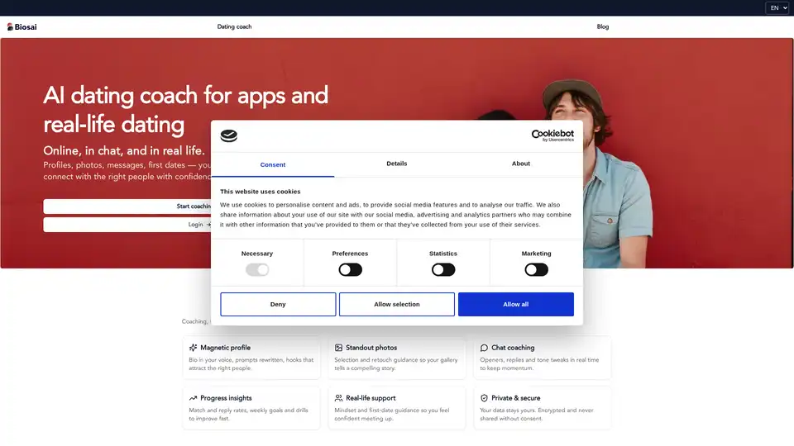Click the Real-life support people icon
The width and height of the screenshot is (794, 446).
click(338, 398)
